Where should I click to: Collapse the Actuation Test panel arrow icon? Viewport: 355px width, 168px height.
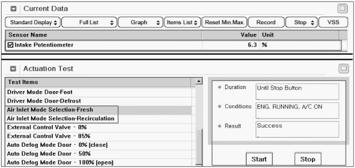14,69
